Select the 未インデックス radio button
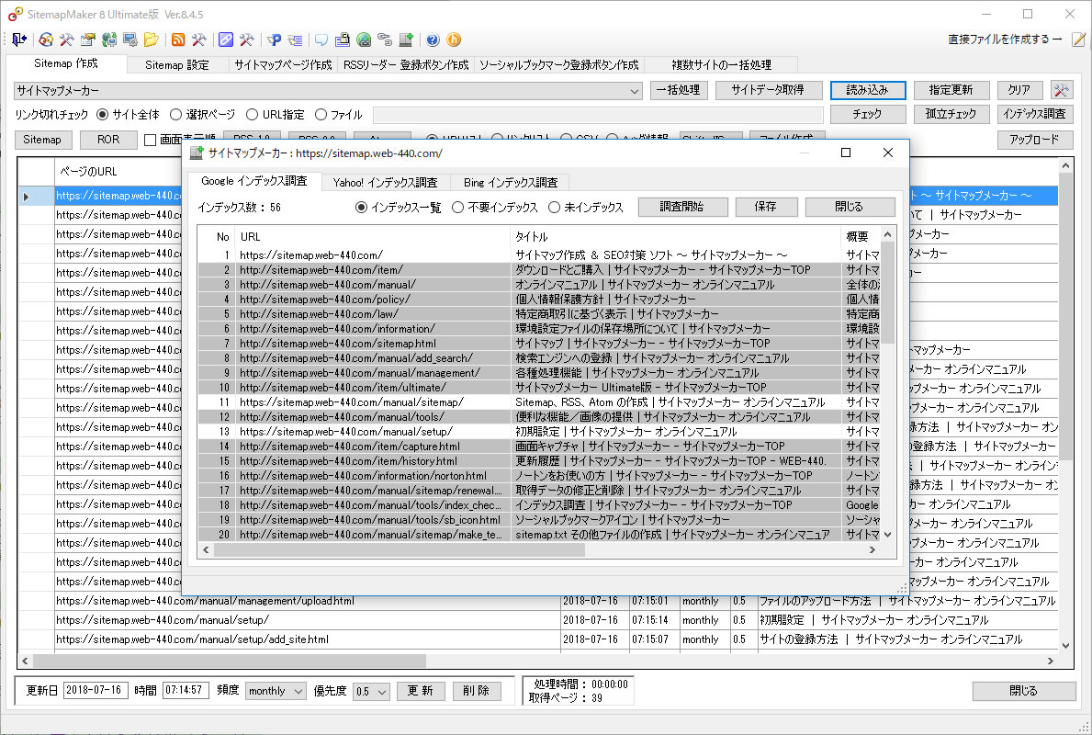Screen dimensions: 1092x735 [x=554, y=207]
